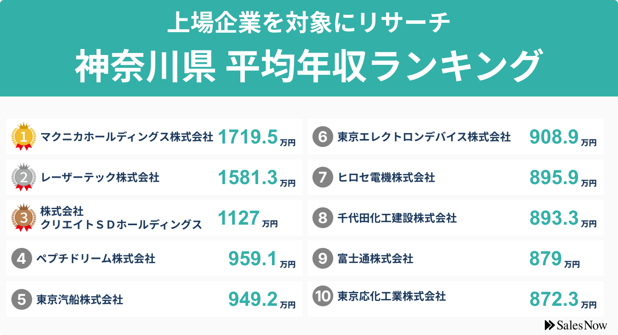Click the gray number 8 rank badge
Viewport: 618px width, 335px height.
[322, 218]
